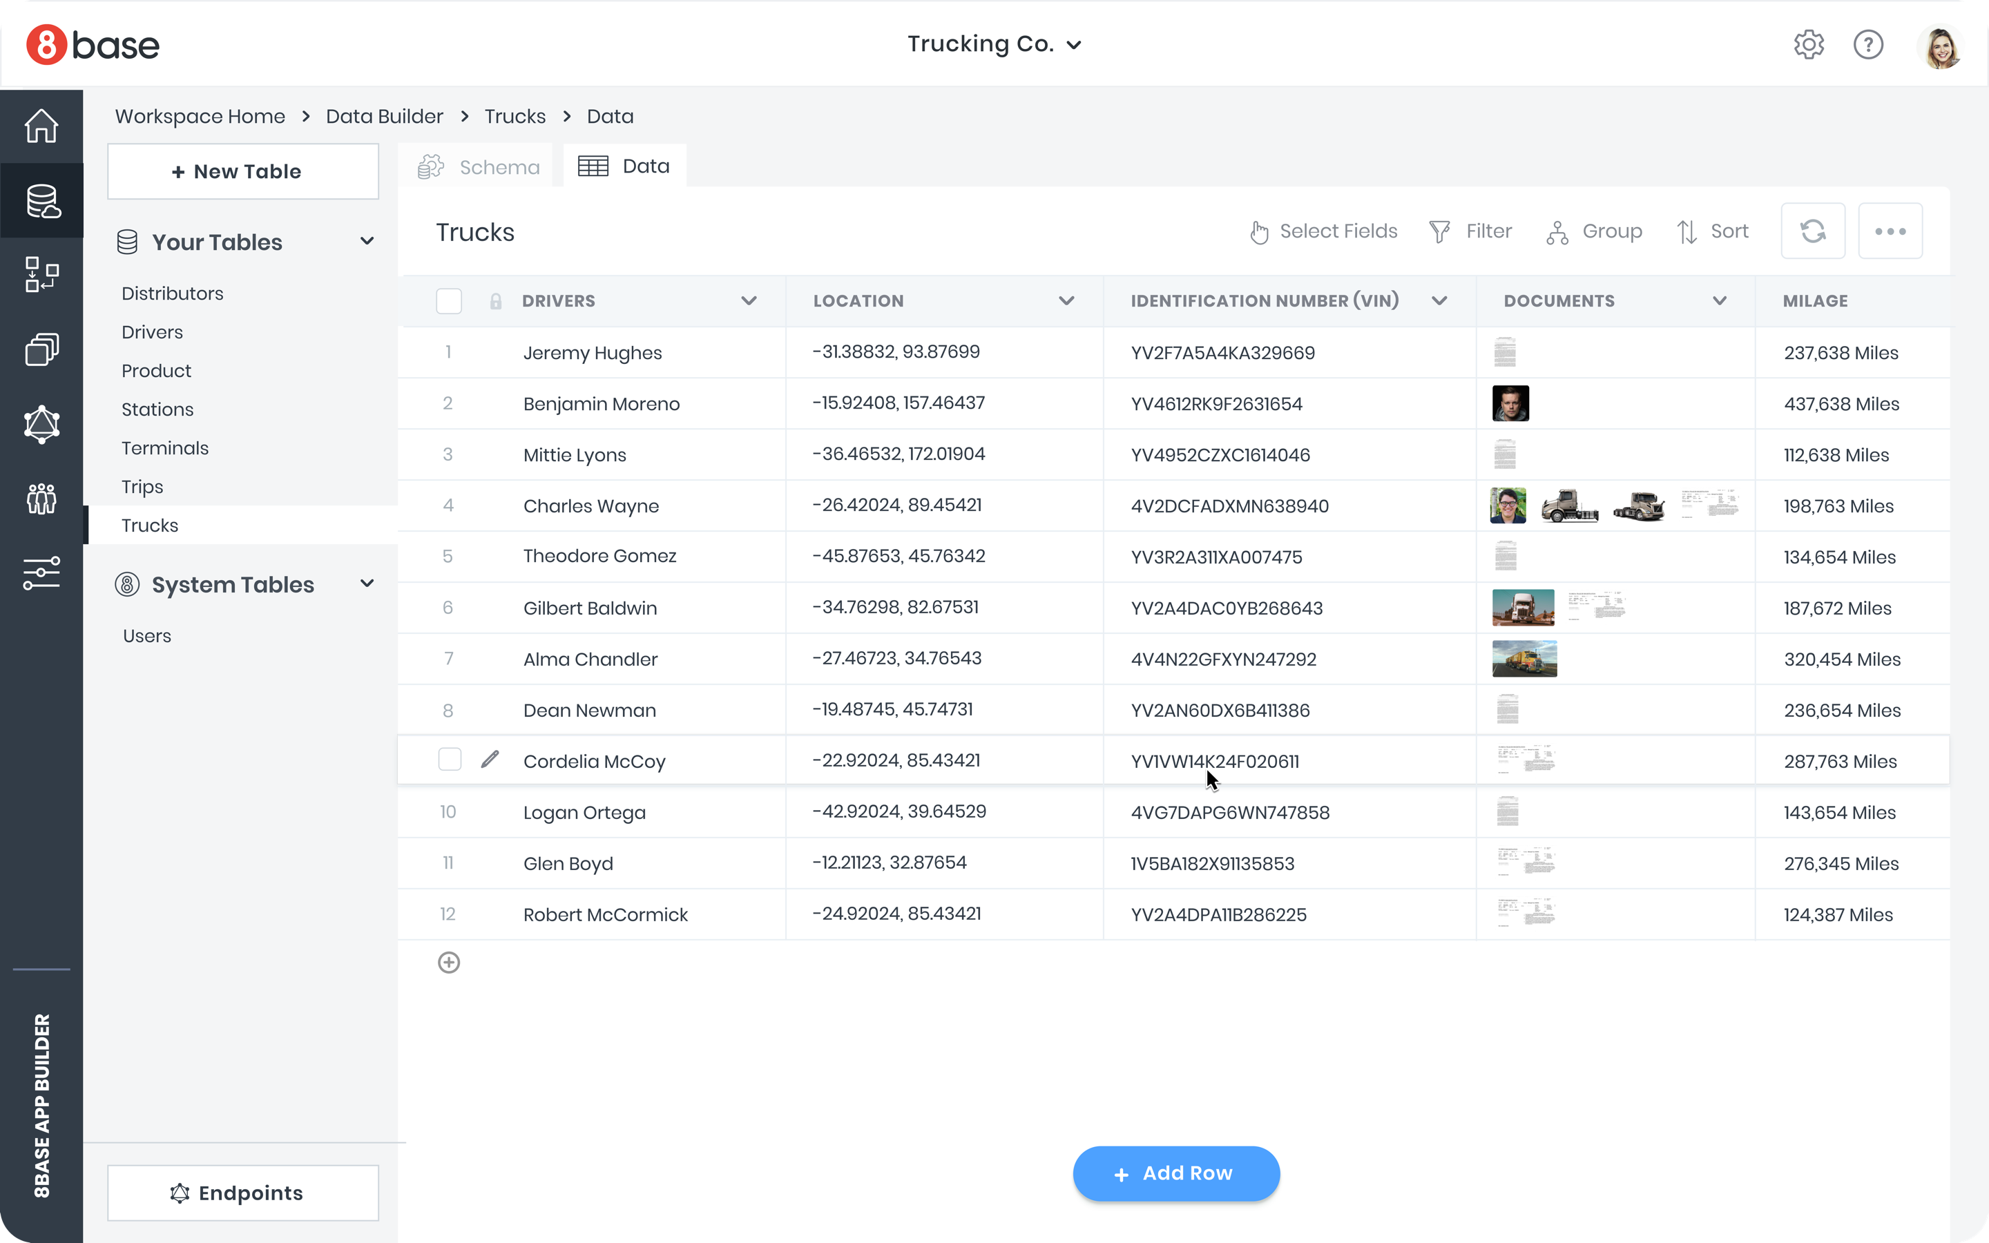This screenshot has width=1989, height=1243.
Task: Toggle the column lock icon in header
Action: (494, 301)
